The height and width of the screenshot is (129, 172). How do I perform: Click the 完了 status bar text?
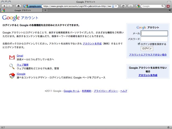pos(3,127)
